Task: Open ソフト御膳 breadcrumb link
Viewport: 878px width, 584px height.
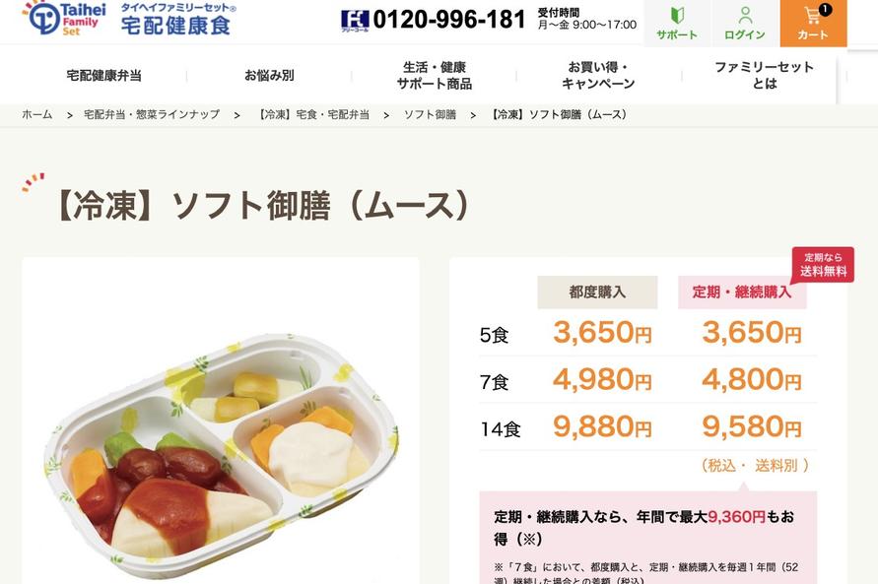Action: pyautogui.click(x=430, y=115)
